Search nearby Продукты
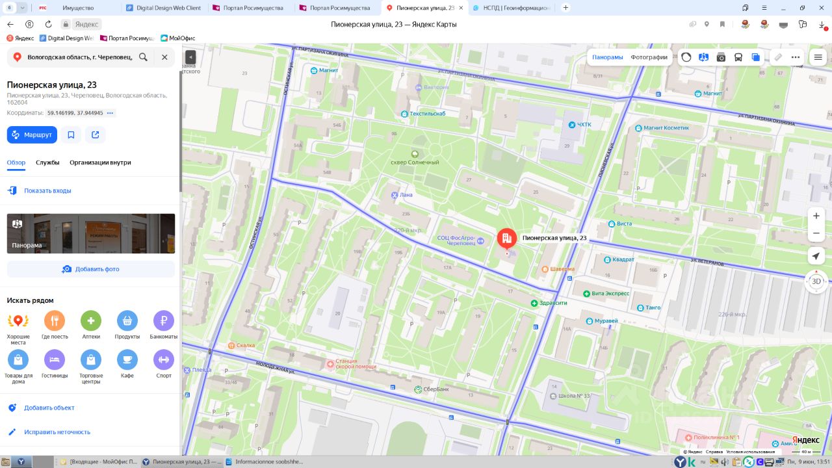The width and height of the screenshot is (832, 468). tap(127, 326)
